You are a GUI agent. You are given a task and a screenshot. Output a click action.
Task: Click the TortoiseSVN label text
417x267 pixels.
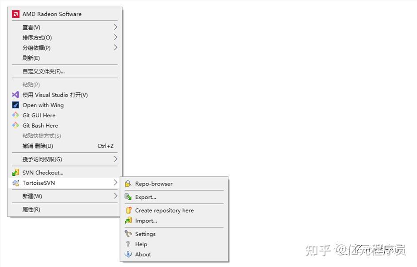tap(39, 183)
